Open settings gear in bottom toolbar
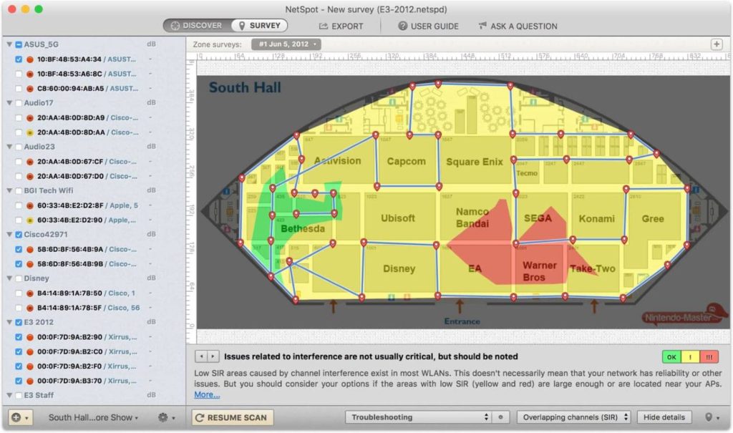This screenshot has height=433, width=733. [x=163, y=417]
